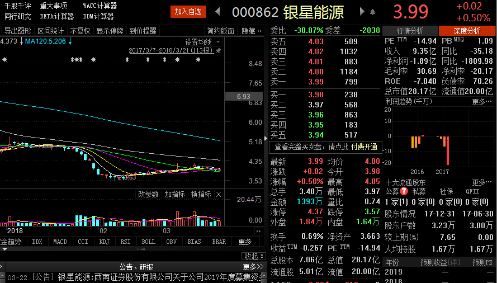
Task: Open the DDM计算器
Action: tap(98, 16)
